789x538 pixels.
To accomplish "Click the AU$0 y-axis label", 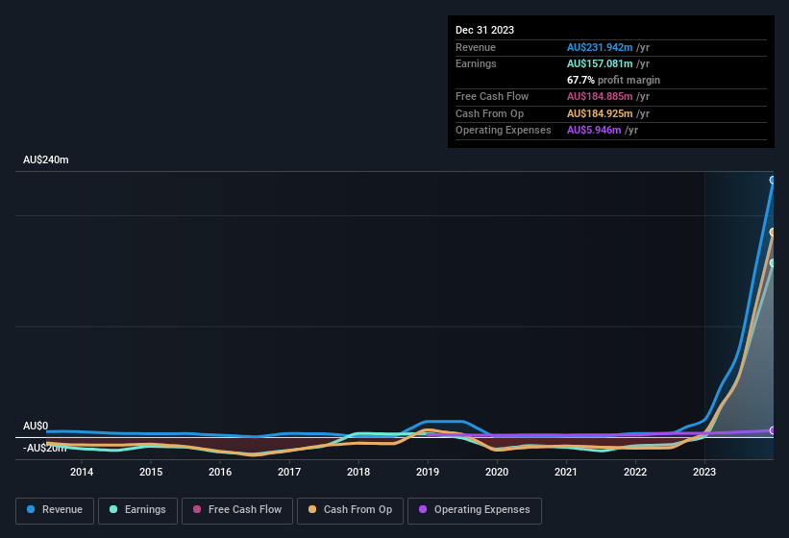I will (x=36, y=426).
